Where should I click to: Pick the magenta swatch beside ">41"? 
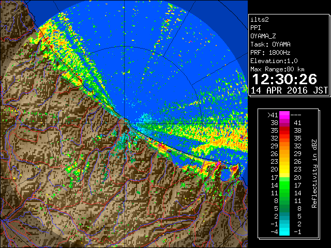(x=284, y=115)
